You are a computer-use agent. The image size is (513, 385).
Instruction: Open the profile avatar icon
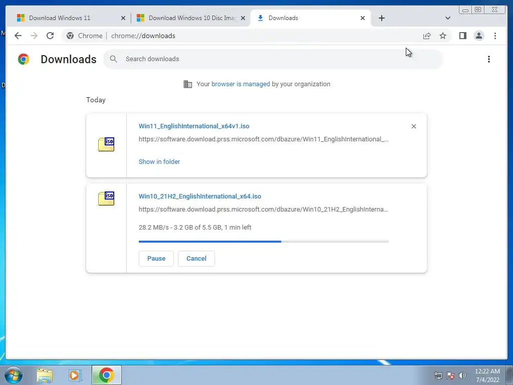[478, 36]
